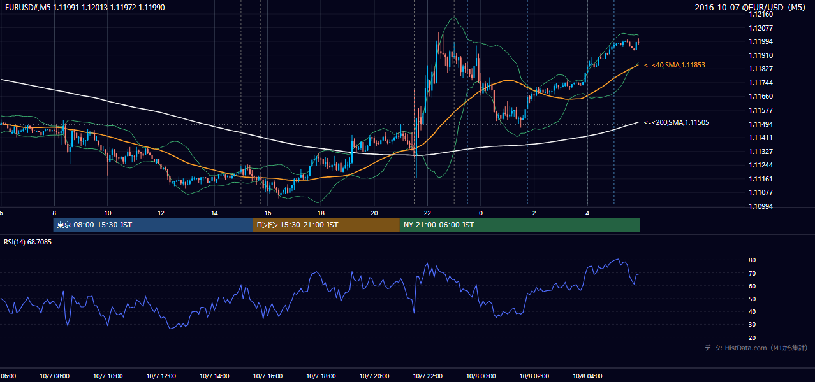Select the 40 SMA 1.11853 label

point(675,65)
